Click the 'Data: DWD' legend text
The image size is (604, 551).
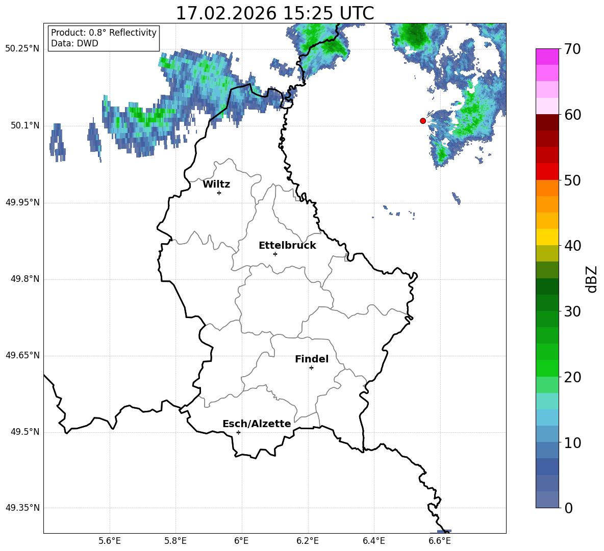click(x=74, y=43)
